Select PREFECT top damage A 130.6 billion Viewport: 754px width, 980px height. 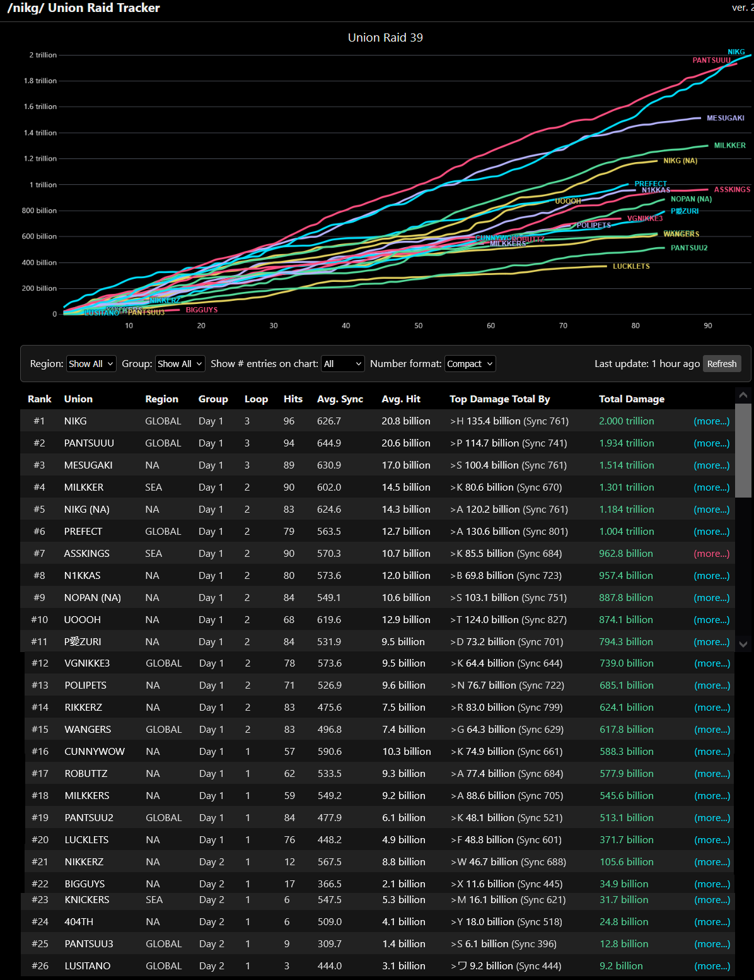(x=509, y=532)
